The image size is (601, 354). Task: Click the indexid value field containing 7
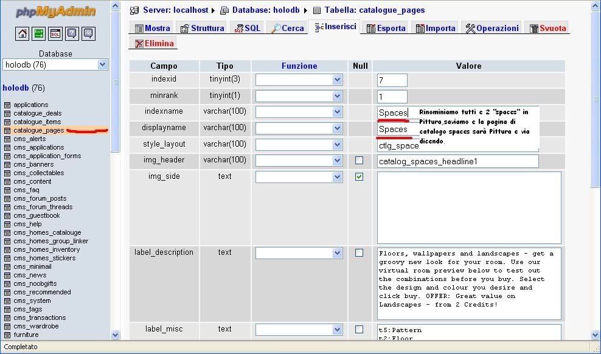pos(392,80)
